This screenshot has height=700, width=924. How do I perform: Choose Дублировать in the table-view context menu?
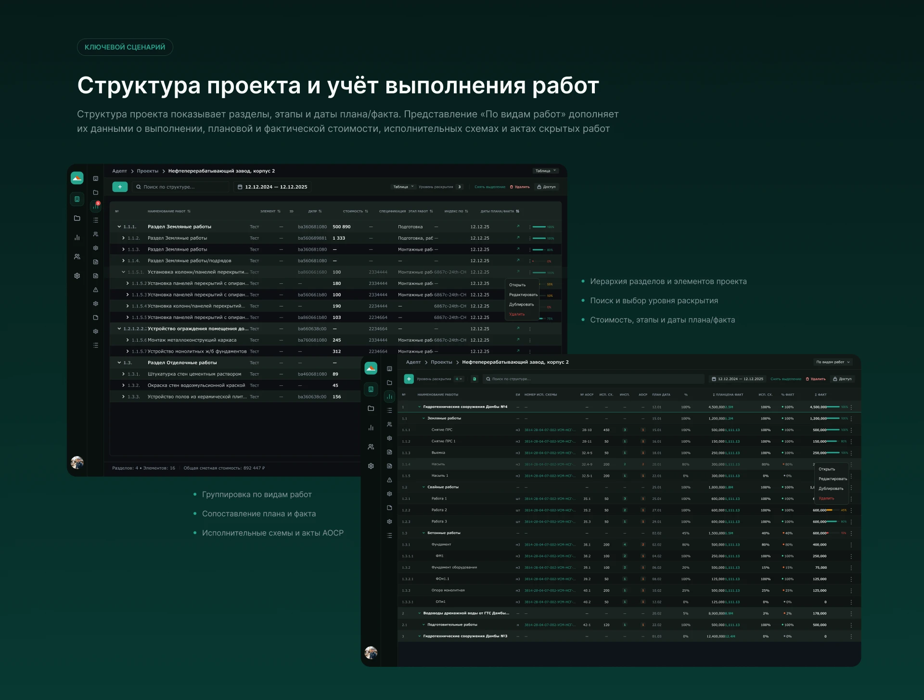tap(522, 305)
